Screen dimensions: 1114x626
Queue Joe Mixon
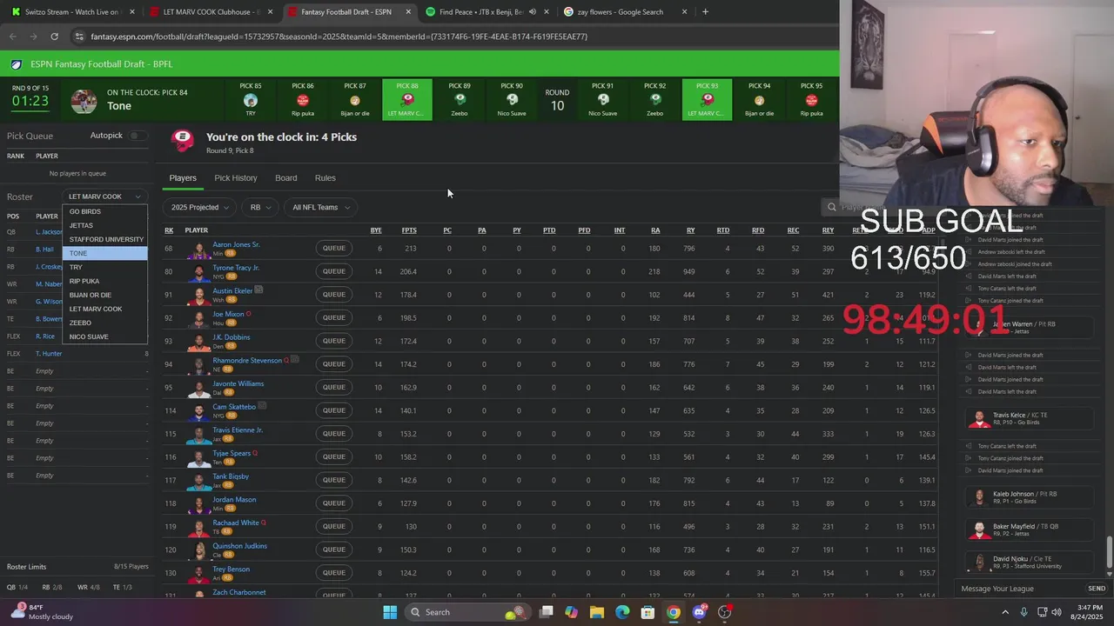point(334,317)
